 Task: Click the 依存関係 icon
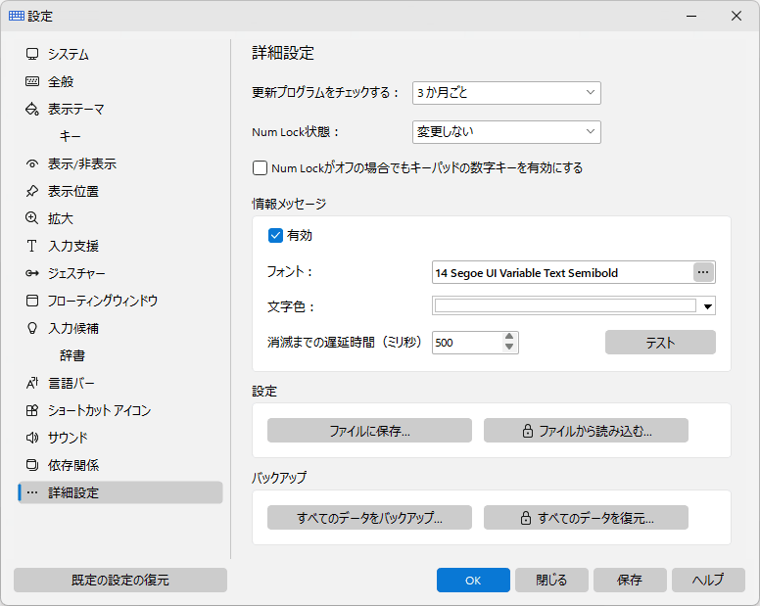32,465
